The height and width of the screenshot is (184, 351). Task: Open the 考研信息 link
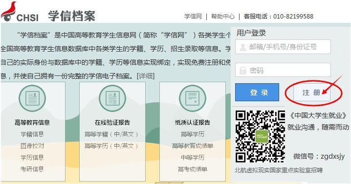32,169
